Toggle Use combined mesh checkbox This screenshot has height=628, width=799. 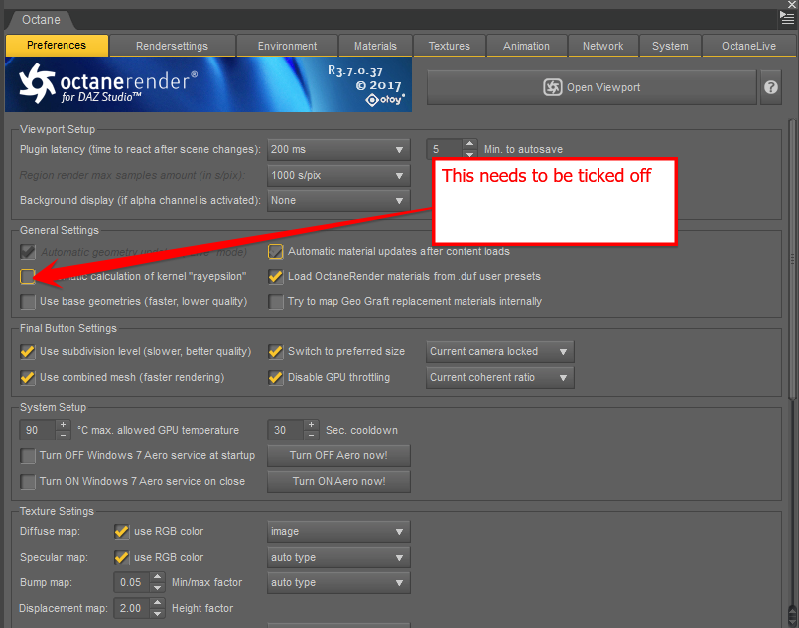pyautogui.click(x=28, y=377)
